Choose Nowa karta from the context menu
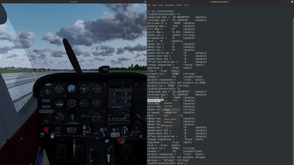 click(170, 106)
